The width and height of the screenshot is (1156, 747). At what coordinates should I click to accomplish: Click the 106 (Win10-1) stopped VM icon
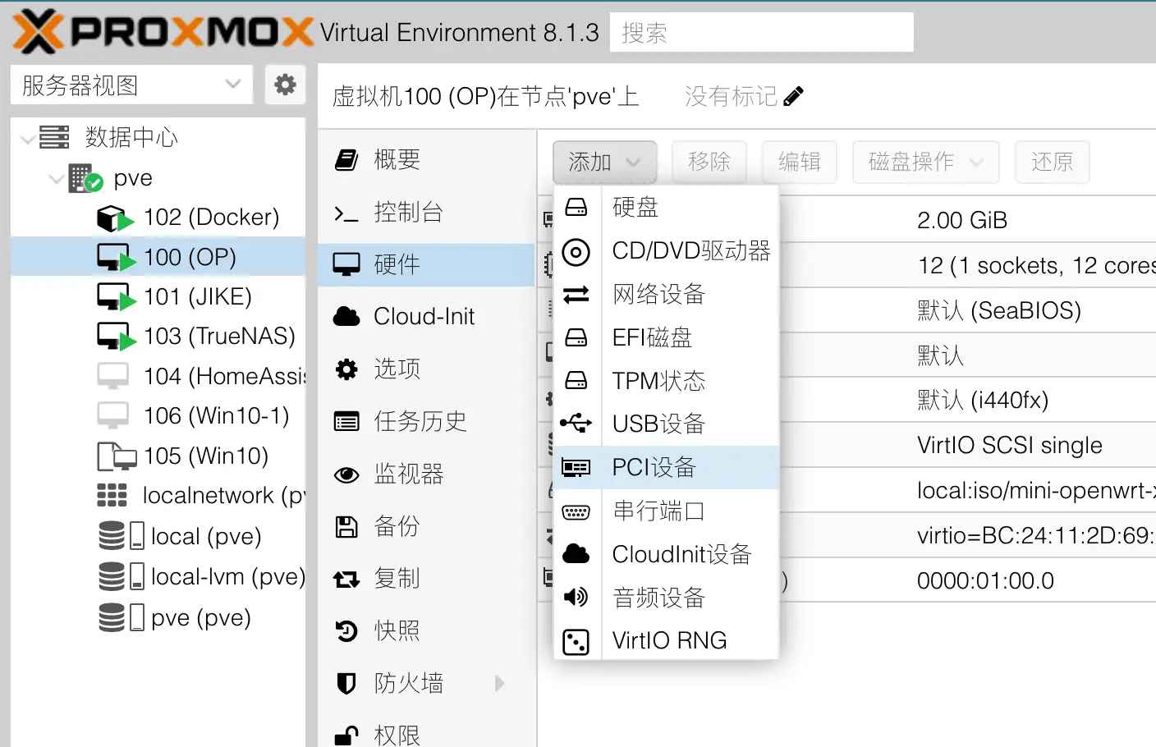[x=113, y=415]
